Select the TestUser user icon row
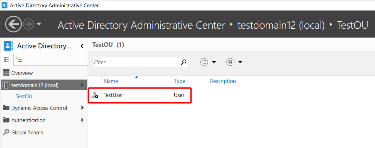This screenshot has width=375, height=148. [x=140, y=95]
